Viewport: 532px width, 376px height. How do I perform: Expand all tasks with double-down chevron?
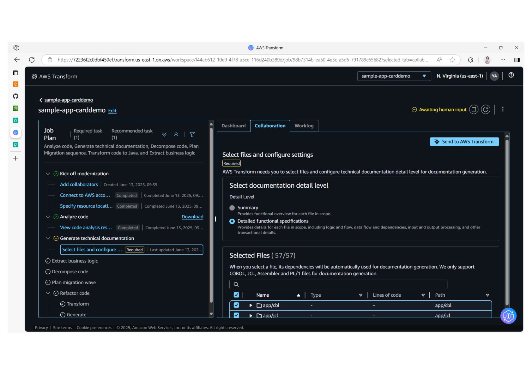click(164, 134)
